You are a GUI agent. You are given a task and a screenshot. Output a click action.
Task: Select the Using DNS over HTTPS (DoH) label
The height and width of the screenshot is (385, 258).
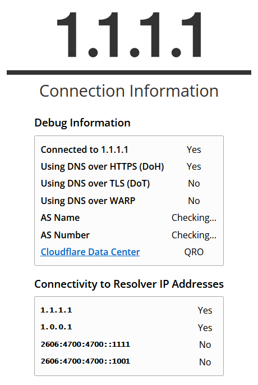click(x=102, y=166)
